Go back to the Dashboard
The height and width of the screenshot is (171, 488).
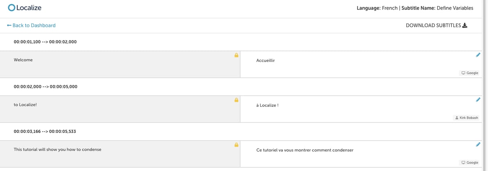(31, 25)
